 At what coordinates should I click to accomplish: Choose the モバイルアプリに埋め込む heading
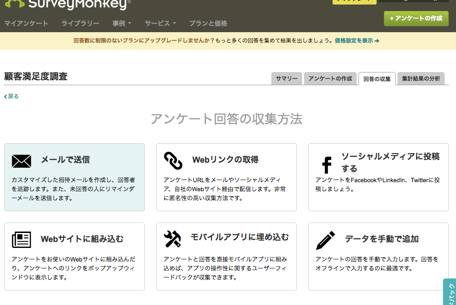pos(240,237)
